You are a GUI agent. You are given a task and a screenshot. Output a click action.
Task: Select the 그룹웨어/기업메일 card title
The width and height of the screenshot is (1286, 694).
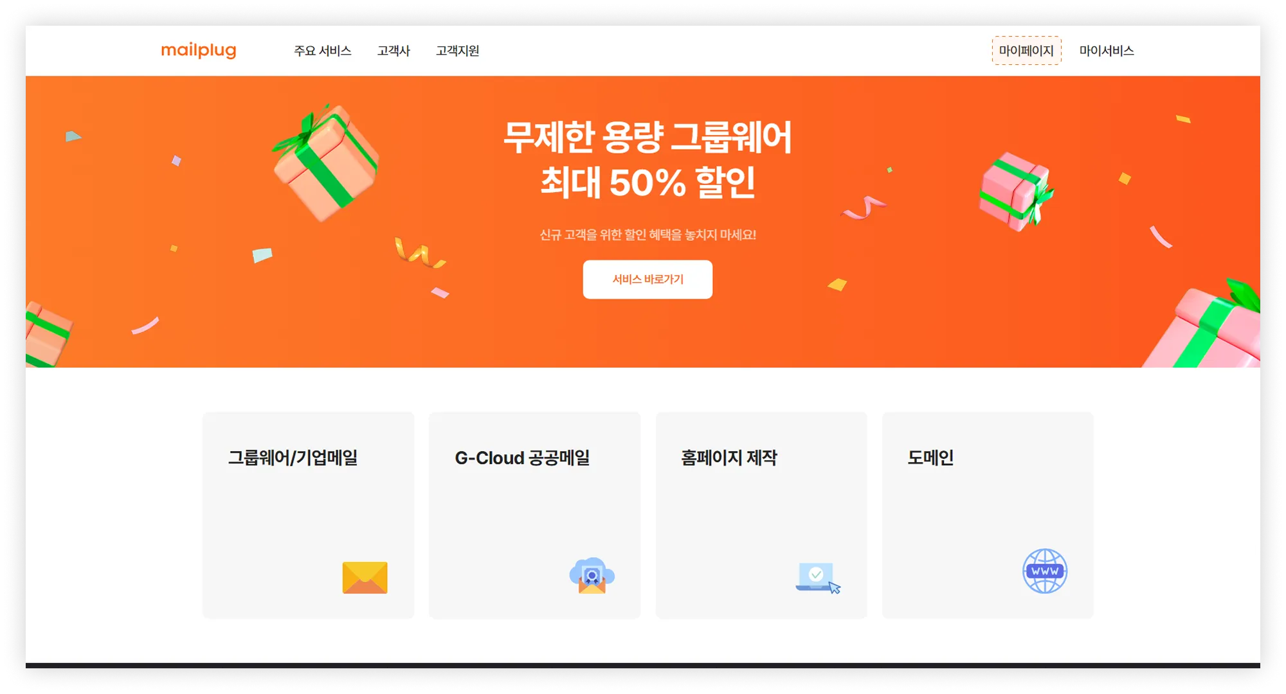(293, 458)
